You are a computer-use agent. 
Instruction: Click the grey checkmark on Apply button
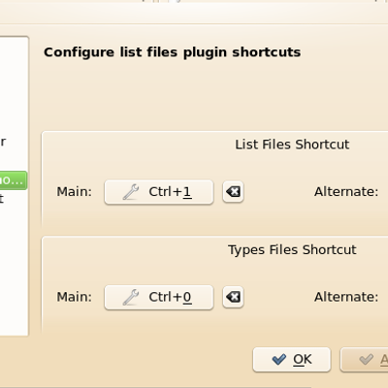click(x=366, y=359)
